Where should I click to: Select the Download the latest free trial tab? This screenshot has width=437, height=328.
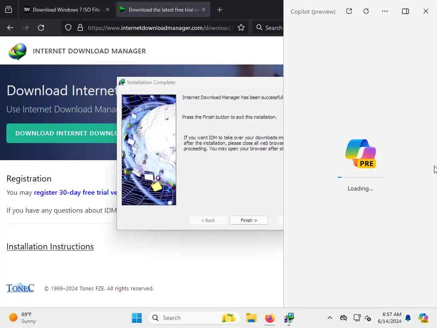point(163,10)
